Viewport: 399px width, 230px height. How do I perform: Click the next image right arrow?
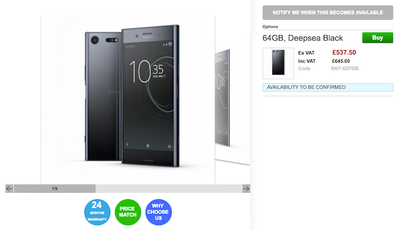click(x=246, y=188)
